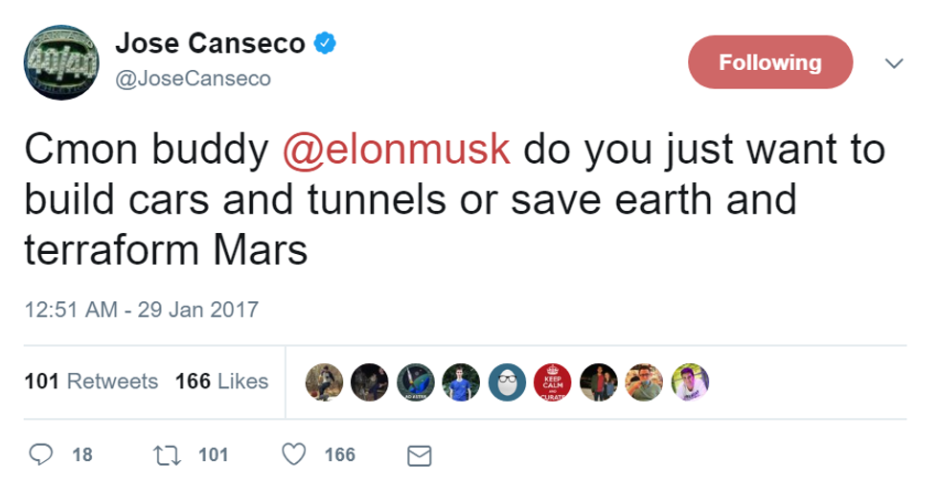939x486 pixels.
Task: View the 101 Retweets list
Action: point(91,382)
